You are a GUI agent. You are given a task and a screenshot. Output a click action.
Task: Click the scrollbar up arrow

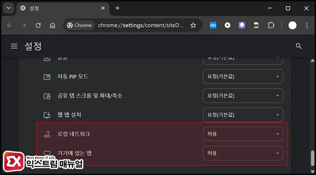point(312,61)
